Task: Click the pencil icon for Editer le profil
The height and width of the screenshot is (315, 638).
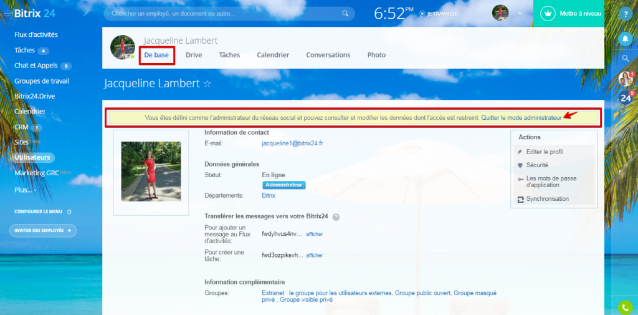Action: pyautogui.click(x=520, y=152)
